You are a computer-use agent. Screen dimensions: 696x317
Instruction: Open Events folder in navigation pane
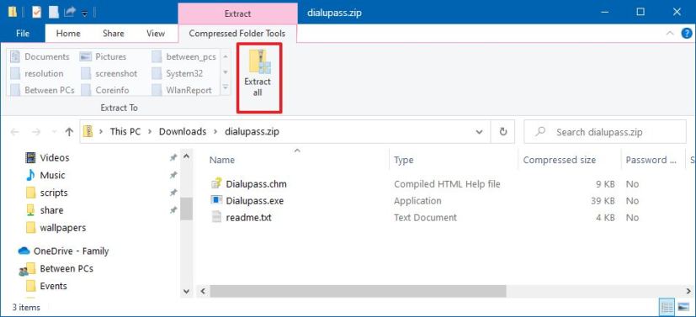tap(46, 286)
